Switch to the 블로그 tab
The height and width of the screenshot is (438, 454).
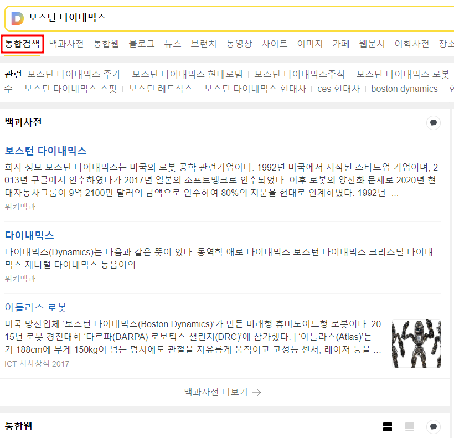click(142, 44)
